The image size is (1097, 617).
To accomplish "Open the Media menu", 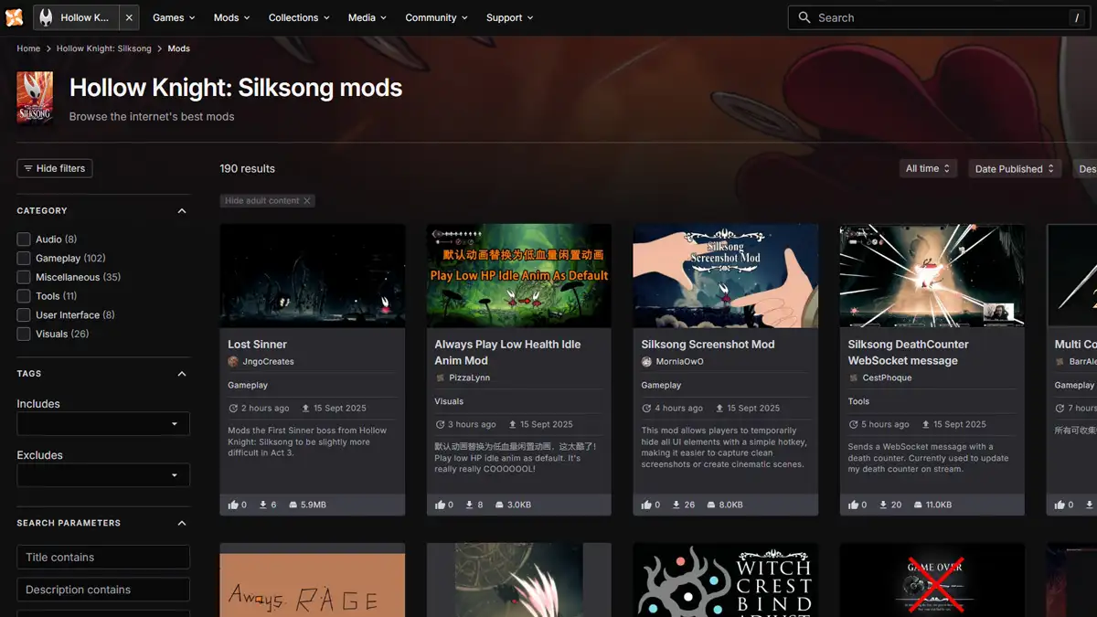I will (x=367, y=17).
